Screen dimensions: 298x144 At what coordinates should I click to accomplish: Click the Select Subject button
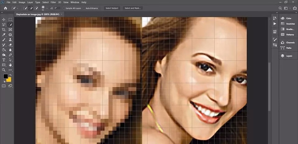(x=112, y=8)
